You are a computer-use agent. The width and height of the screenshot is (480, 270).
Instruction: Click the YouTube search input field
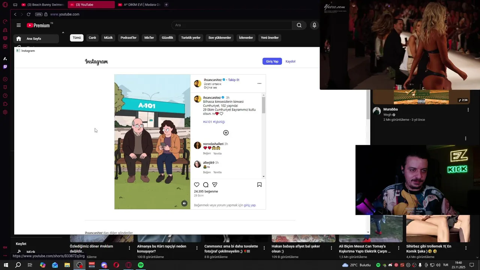pyautogui.click(x=232, y=25)
